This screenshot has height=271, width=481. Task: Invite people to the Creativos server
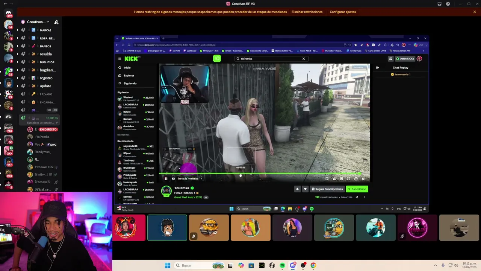coord(56,22)
